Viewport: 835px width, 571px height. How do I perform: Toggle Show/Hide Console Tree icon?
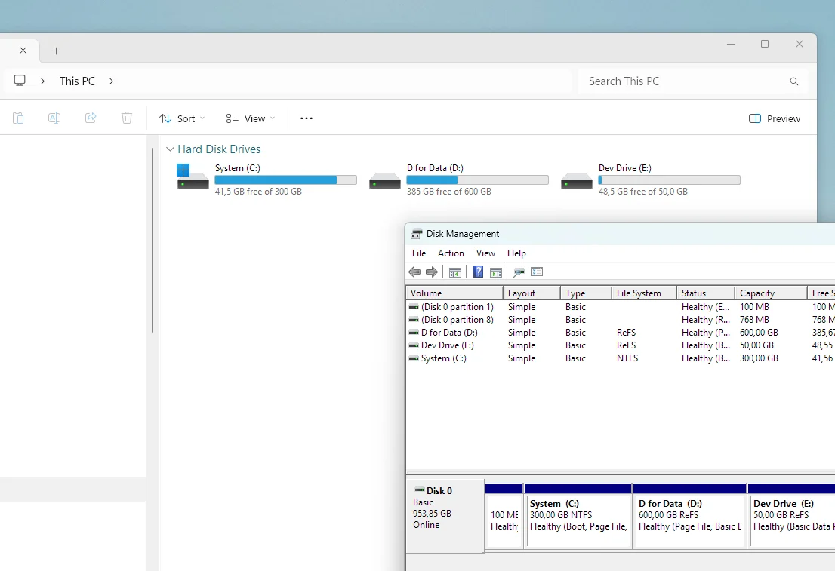[455, 272]
